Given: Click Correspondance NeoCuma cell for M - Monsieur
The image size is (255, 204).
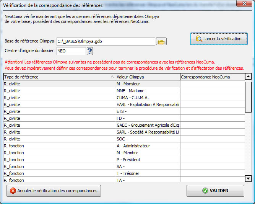Looking at the screenshot, I should 213,84.
